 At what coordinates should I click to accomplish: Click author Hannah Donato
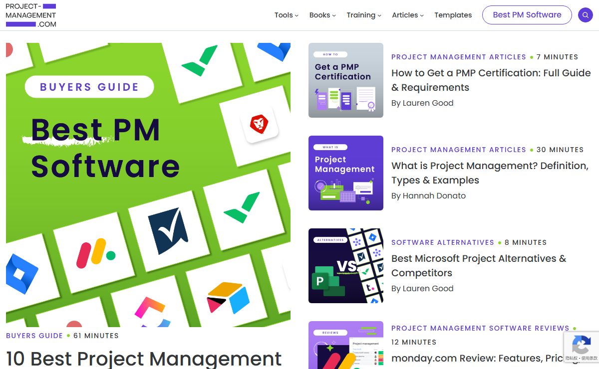coord(433,196)
